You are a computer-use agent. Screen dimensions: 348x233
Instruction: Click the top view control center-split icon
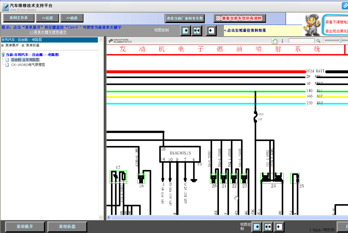tap(197, 30)
